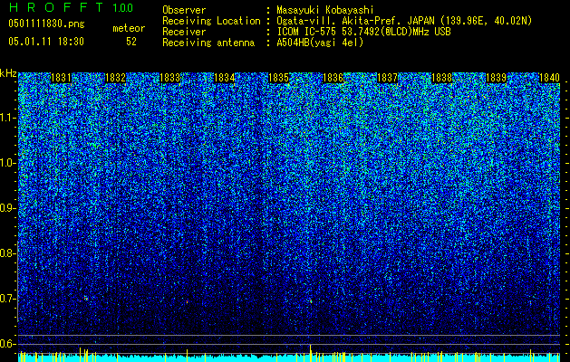Click the 'meteor' label
Image resolution: width=570 pixels, height=362 pixels.
[x=129, y=28]
